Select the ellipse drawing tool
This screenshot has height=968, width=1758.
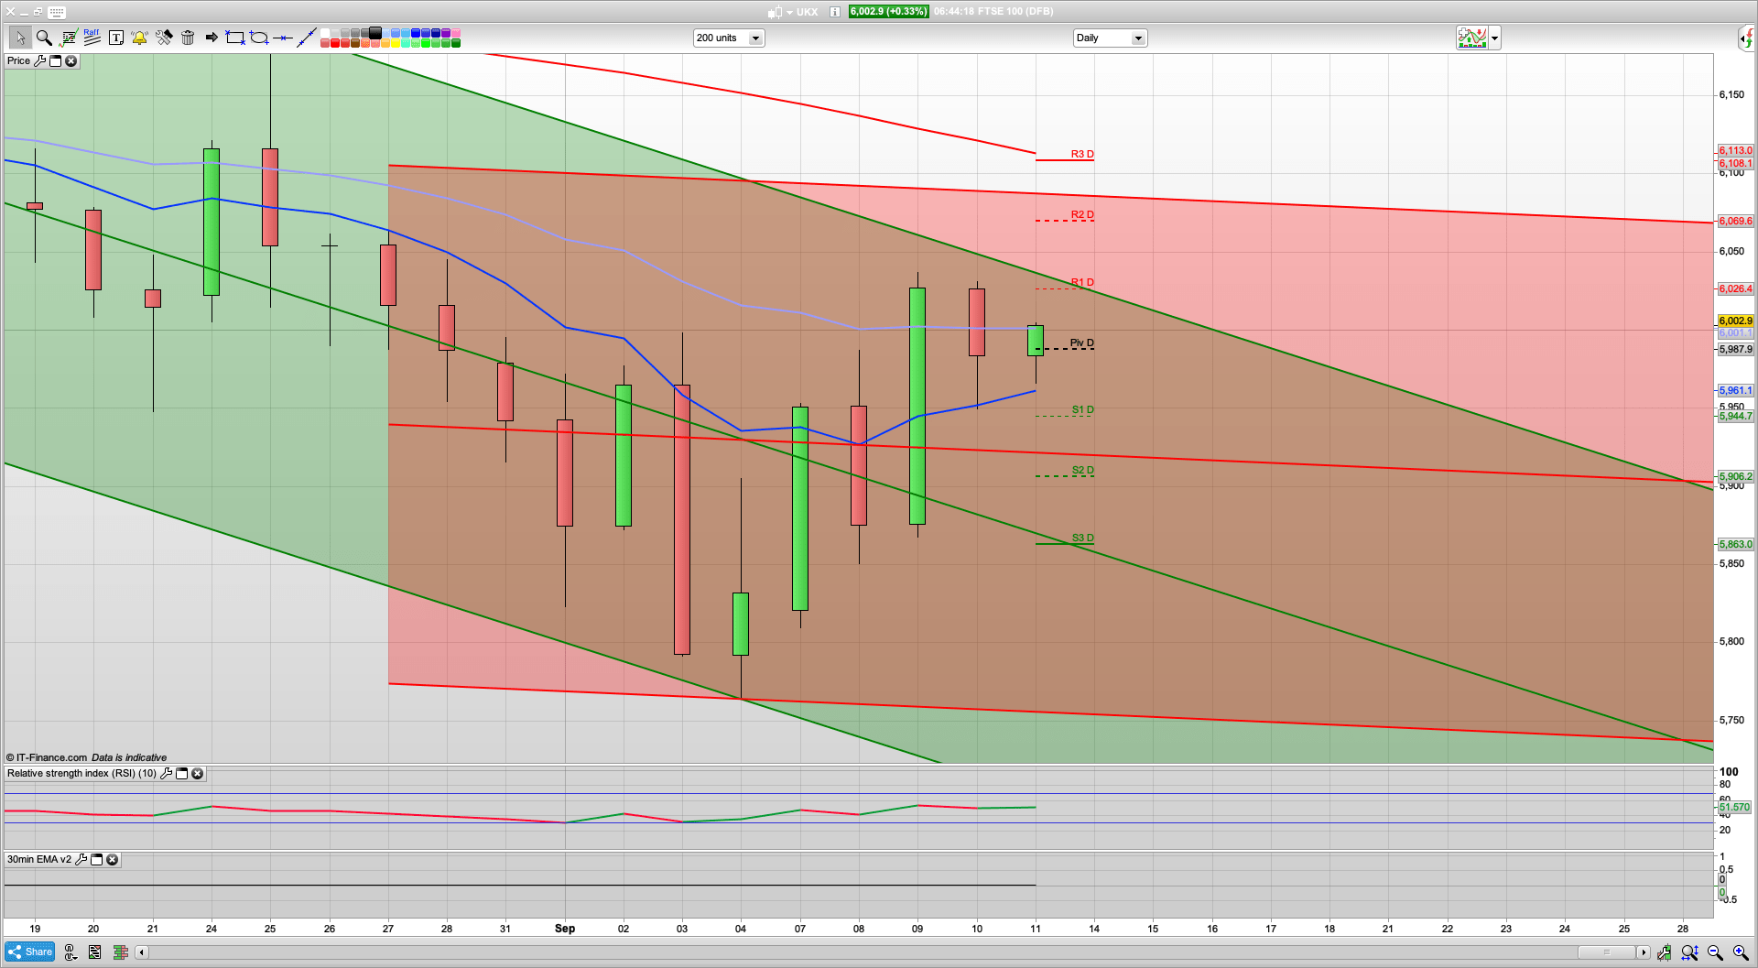coord(258,38)
